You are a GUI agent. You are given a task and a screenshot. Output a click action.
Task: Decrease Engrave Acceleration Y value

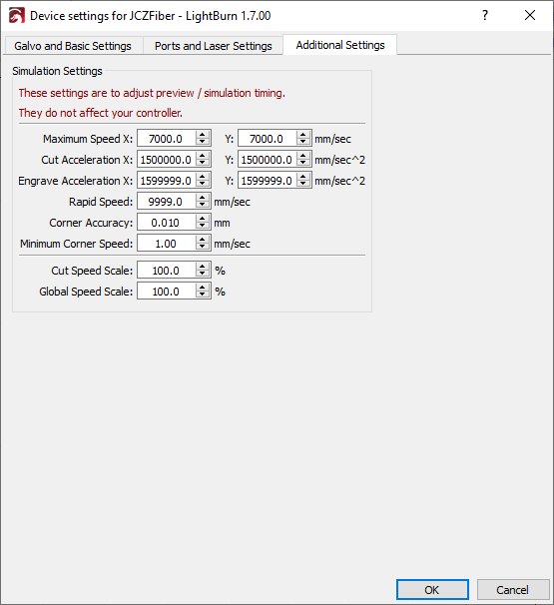(x=303, y=184)
